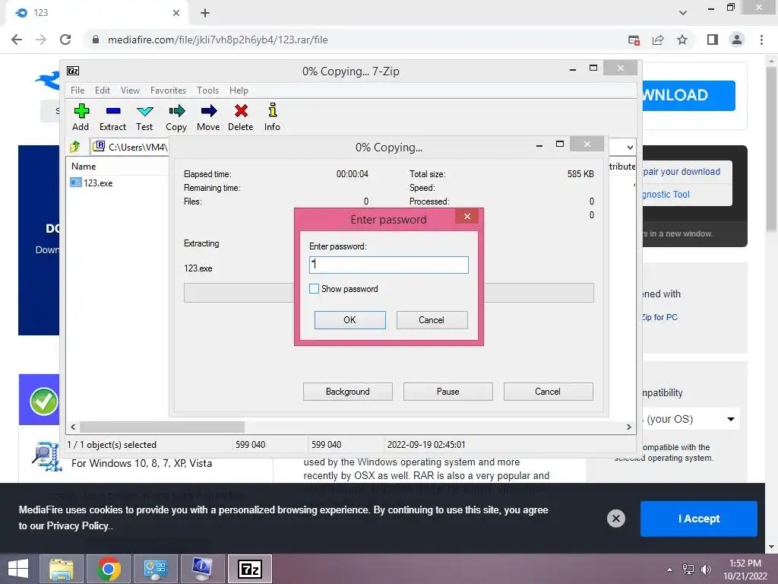Viewport: 778px width, 584px height.
Task: Click the Info toolbar icon
Action: click(272, 117)
